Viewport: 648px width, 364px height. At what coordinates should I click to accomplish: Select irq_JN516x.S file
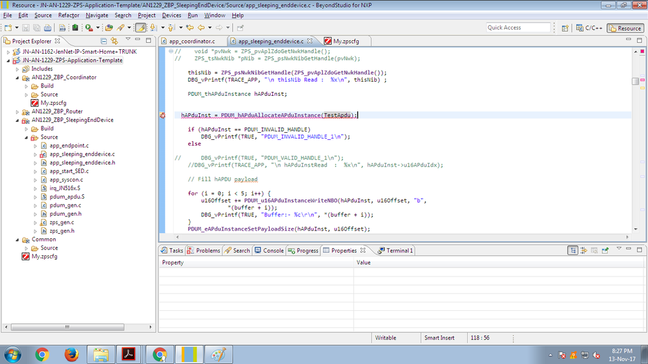click(x=65, y=188)
